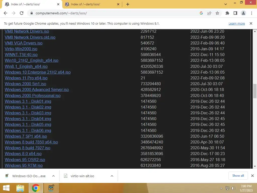The height and width of the screenshot is (193, 257).
Task: Download VM8 Network Drivers.iso
Action: click(x=27, y=31)
